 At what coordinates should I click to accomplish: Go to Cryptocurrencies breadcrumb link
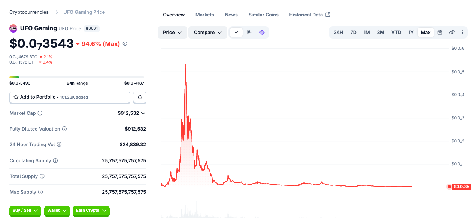29,12
